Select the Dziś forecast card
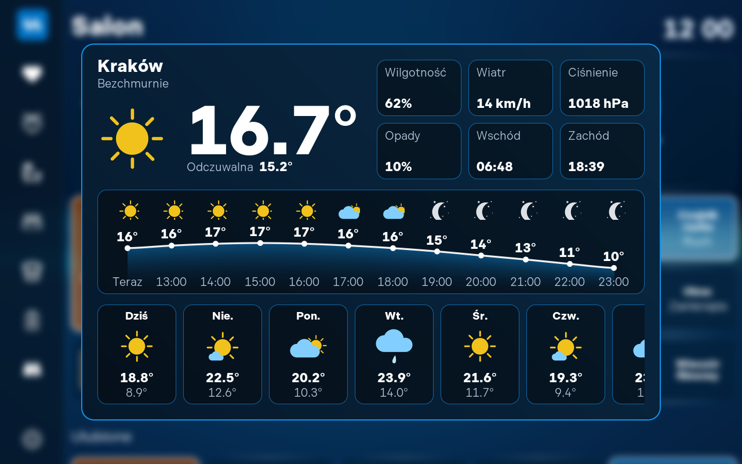 pos(137,354)
